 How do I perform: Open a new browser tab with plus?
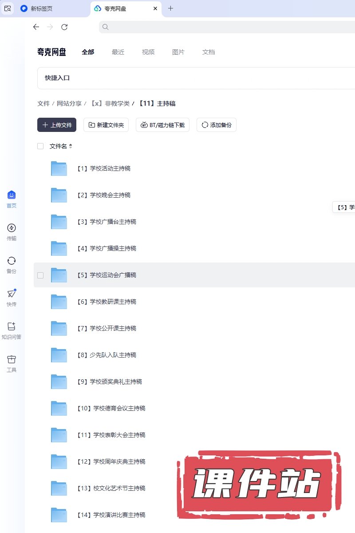coord(171,8)
